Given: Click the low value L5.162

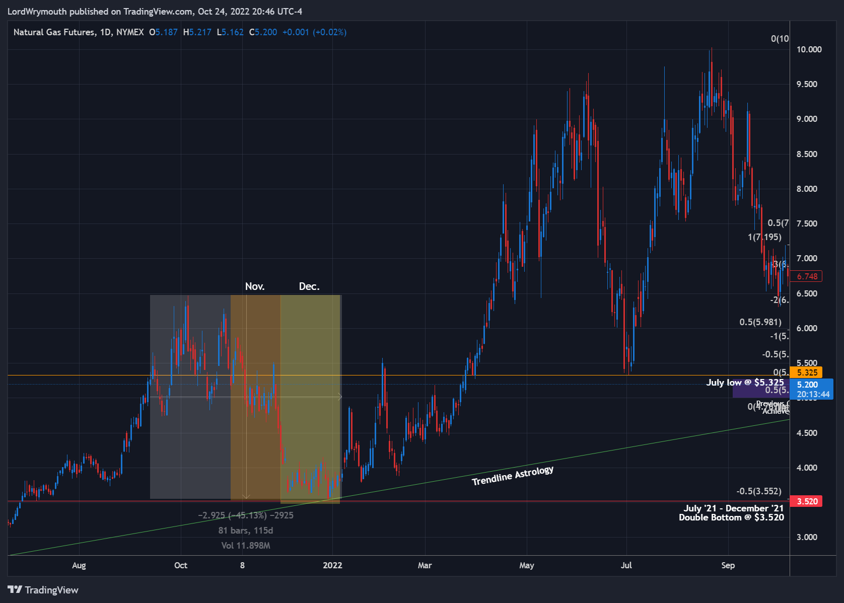Looking at the screenshot, I should pyautogui.click(x=230, y=32).
